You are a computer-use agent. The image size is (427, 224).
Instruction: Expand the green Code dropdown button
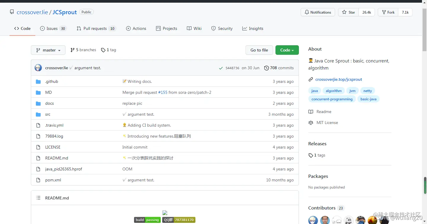tap(287, 50)
